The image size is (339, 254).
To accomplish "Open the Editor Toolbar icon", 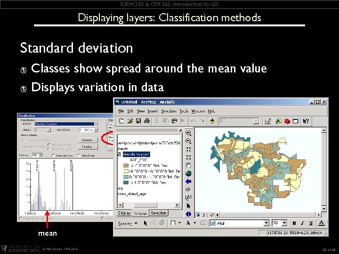I will point(268,121).
